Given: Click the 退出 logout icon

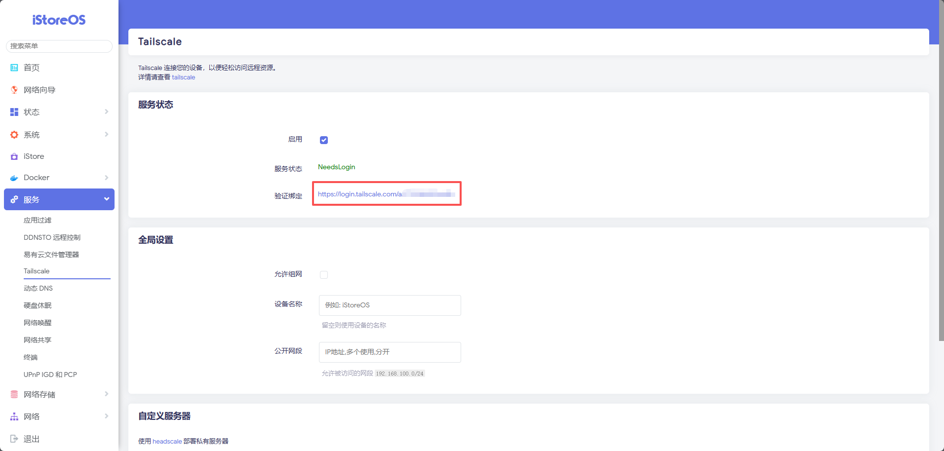Looking at the screenshot, I should coord(14,438).
